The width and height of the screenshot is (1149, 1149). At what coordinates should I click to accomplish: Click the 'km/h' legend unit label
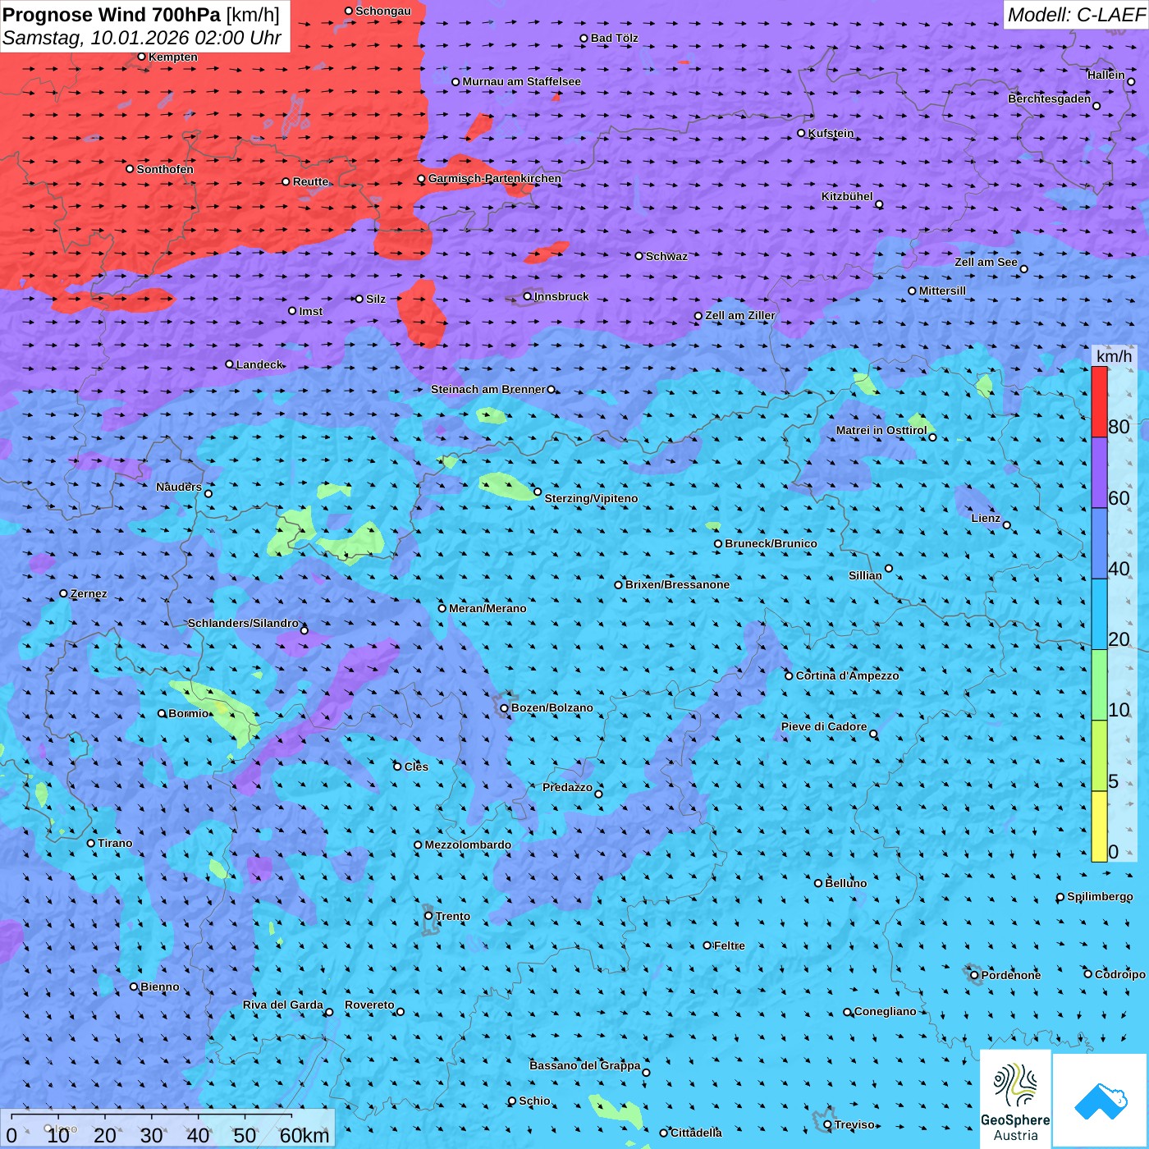tap(1114, 356)
